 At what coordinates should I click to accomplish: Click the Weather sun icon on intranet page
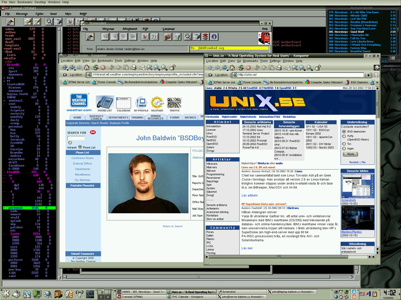157,103
